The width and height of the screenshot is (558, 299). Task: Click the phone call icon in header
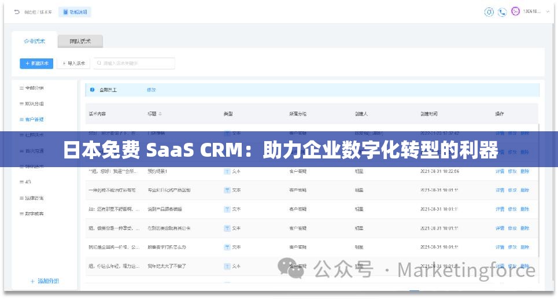(502, 12)
